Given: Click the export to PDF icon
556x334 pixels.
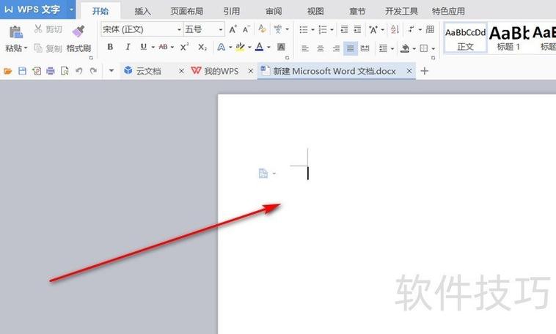Looking at the screenshot, I should tap(37, 71).
